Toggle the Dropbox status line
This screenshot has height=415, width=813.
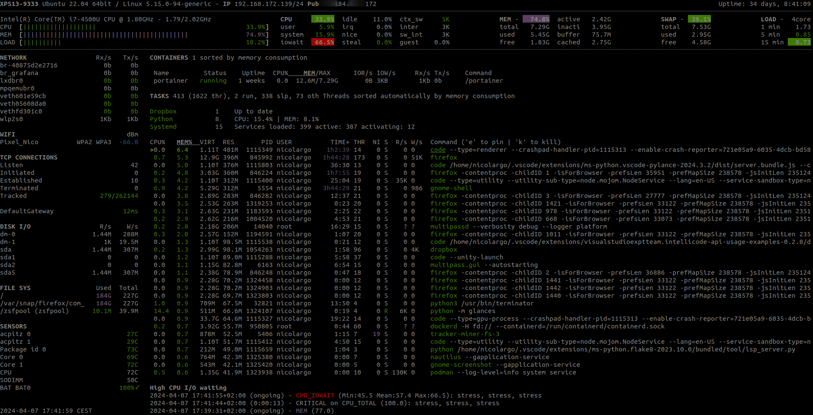pos(163,111)
